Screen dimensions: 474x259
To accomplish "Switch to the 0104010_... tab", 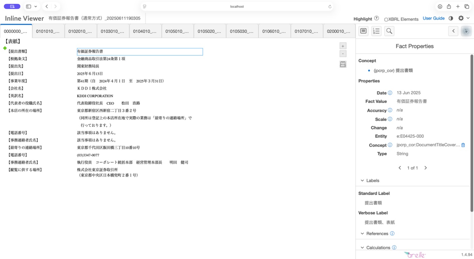I will coord(145,31).
